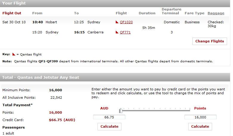Click the middle of the AUD/Points slider track
The height and width of the screenshot is (136, 233).
click(155, 110)
